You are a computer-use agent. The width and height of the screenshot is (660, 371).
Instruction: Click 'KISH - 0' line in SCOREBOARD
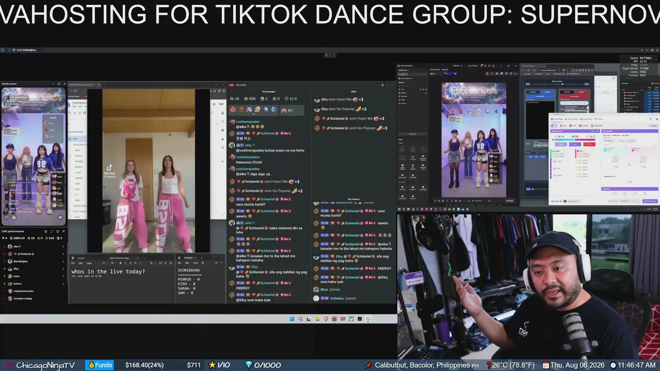tap(187, 284)
